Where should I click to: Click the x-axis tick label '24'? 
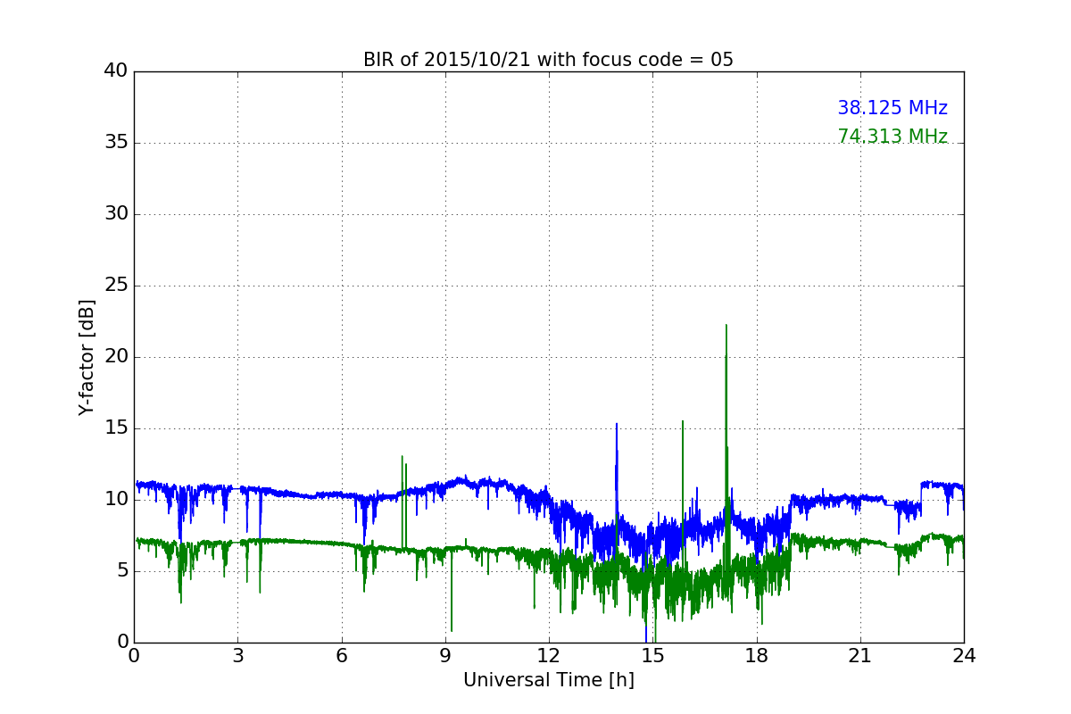point(964,656)
